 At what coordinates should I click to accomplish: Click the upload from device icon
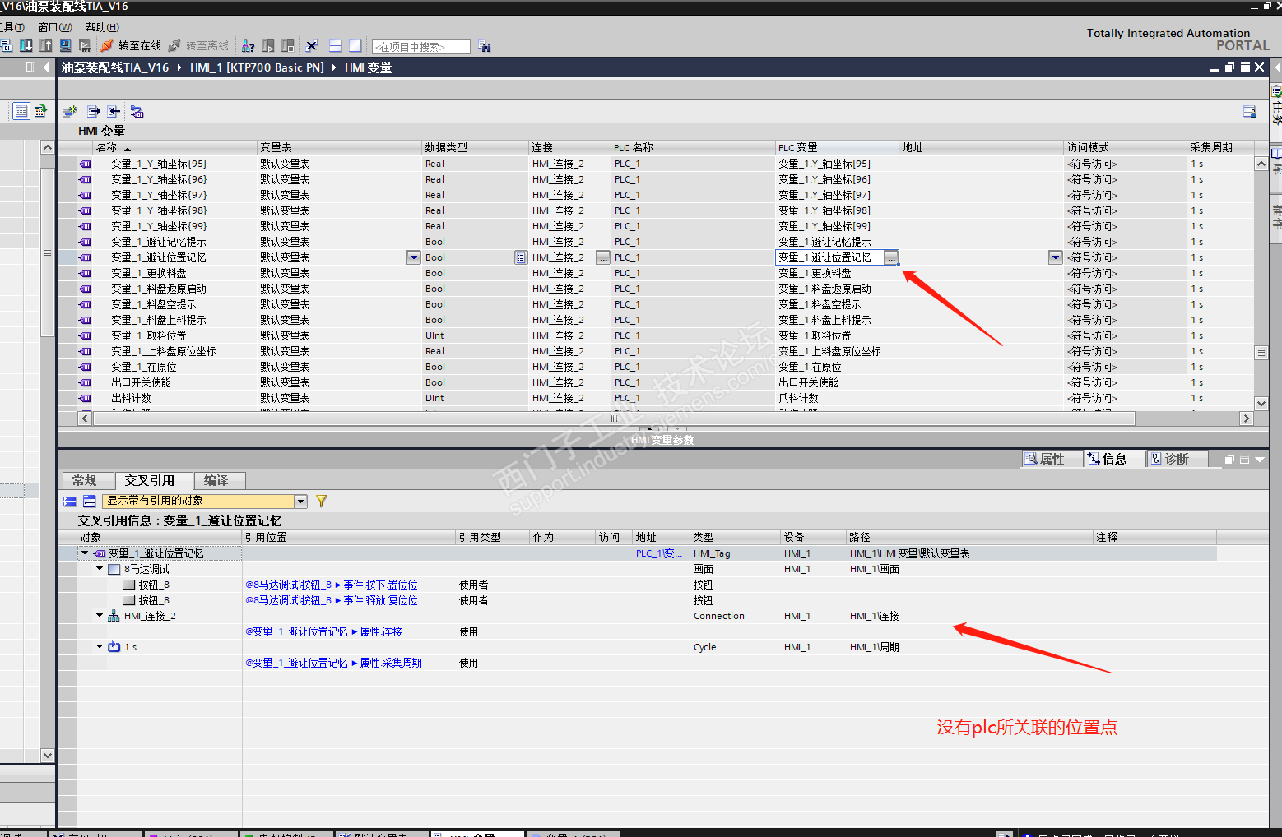pos(46,46)
